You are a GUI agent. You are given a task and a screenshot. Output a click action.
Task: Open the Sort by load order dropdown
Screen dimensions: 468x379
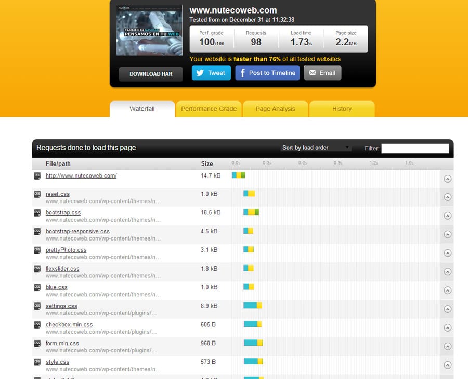pyautogui.click(x=316, y=148)
